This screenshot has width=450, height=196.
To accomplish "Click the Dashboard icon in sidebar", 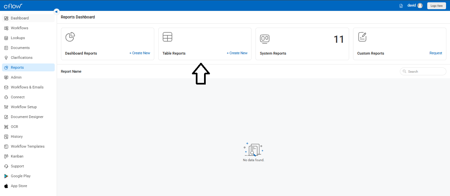I will pos(6,18).
